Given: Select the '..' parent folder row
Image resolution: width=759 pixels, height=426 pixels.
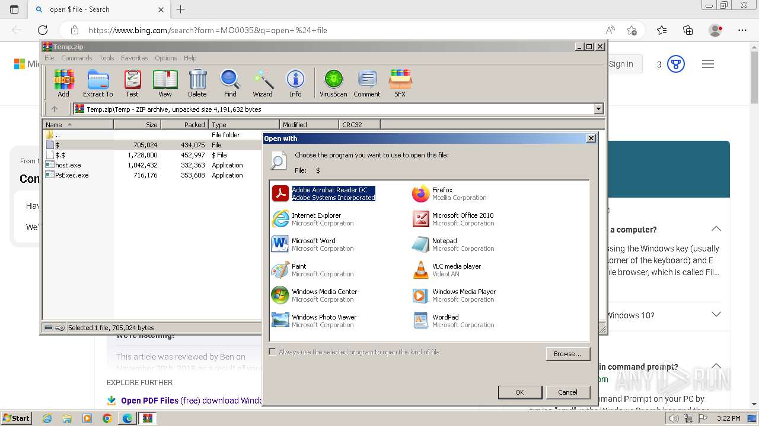Looking at the screenshot, I should [x=152, y=135].
